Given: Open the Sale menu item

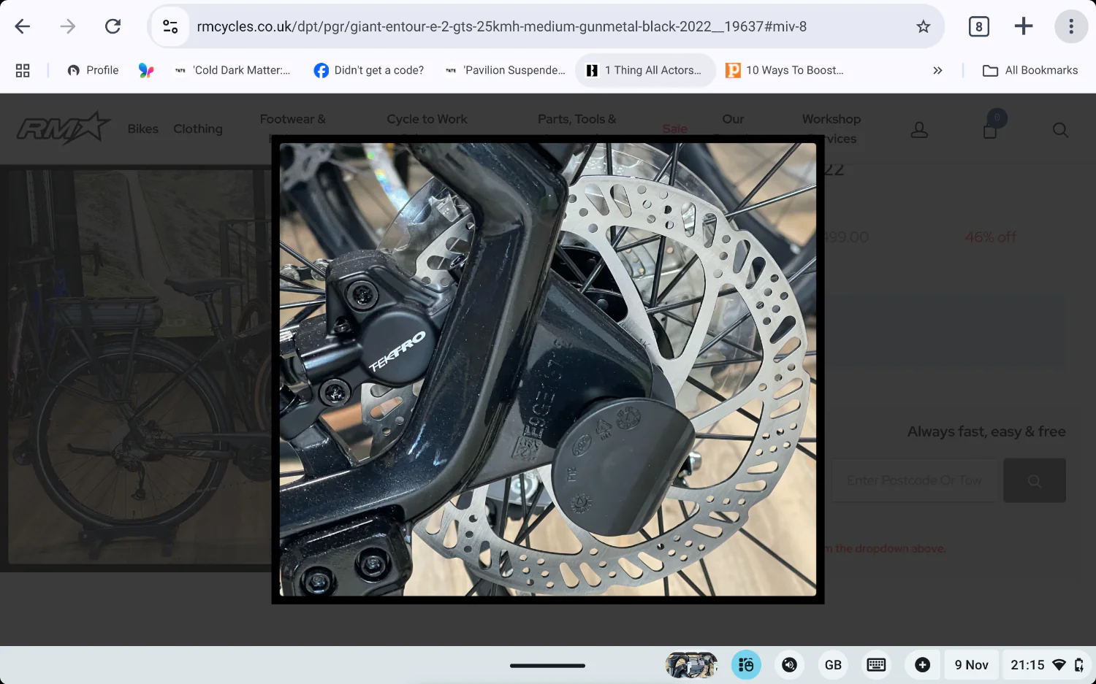Looking at the screenshot, I should pos(674,128).
